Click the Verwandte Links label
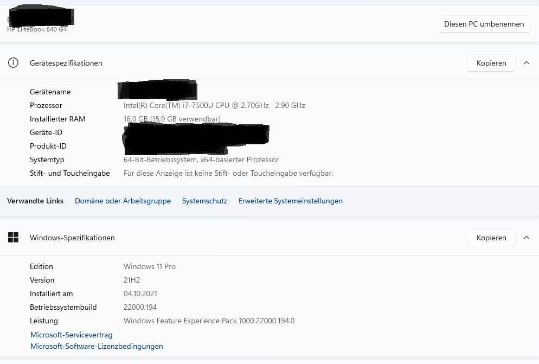Image resolution: width=539 pixels, height=364 pixels. [x=35, y=201]
